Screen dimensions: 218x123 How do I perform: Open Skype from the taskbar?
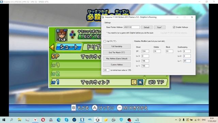[x=66, y=120]
